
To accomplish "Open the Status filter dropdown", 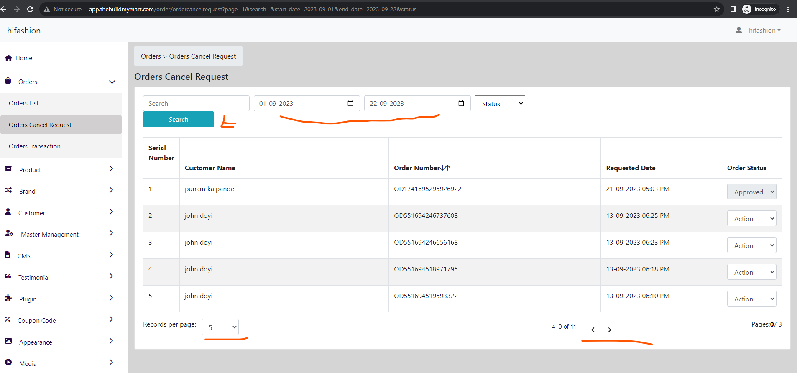I will click(500, 103).
